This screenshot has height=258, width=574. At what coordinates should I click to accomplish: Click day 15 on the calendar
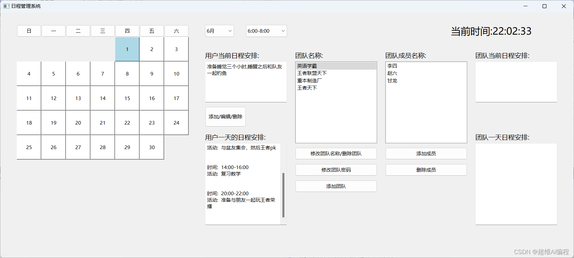tap(127, 98)
